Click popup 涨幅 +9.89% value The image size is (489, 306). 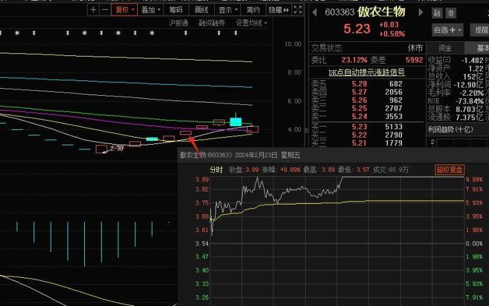coord(290,170)
